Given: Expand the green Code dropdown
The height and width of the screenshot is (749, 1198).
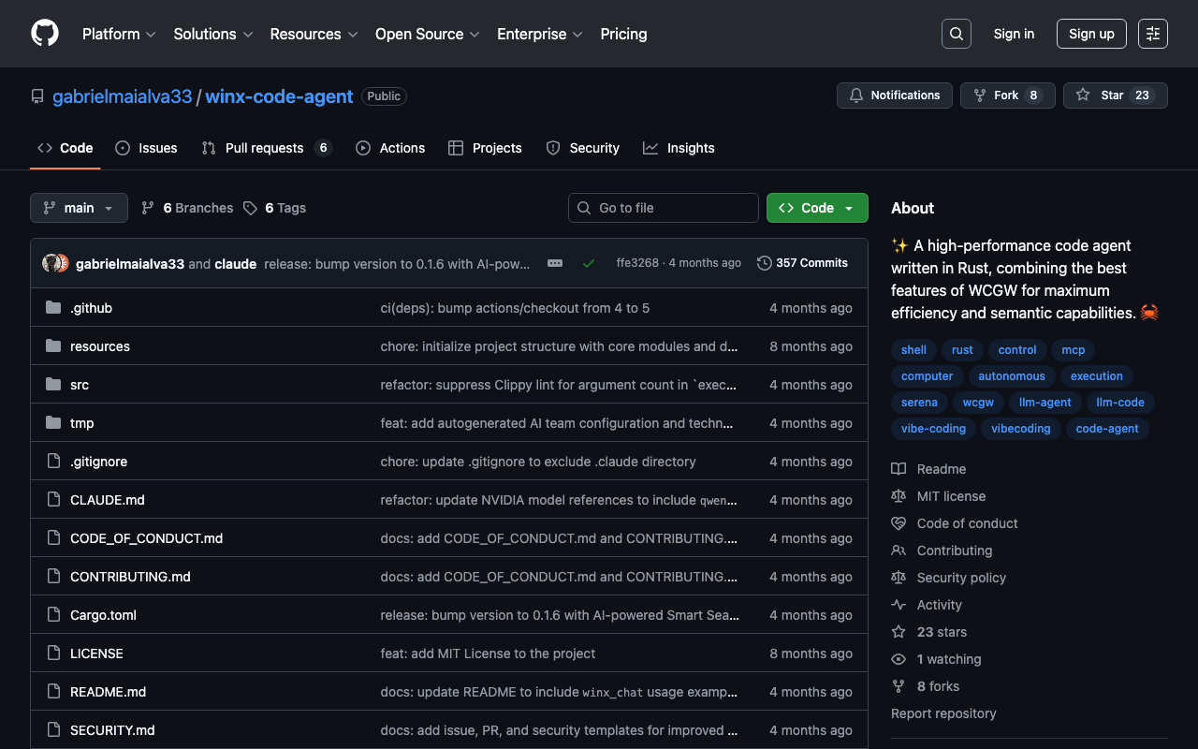Looking at the screenshot, I should pyautogui.click(x=816, y=208).
